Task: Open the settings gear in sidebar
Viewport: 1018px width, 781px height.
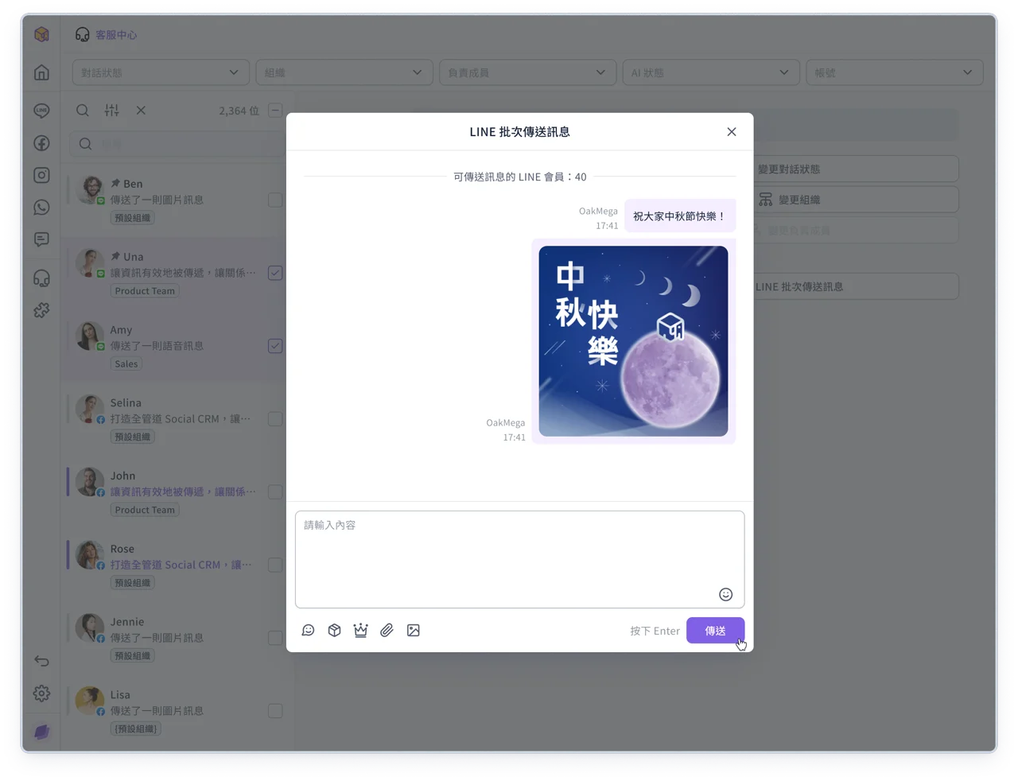Action: (42, 694)
